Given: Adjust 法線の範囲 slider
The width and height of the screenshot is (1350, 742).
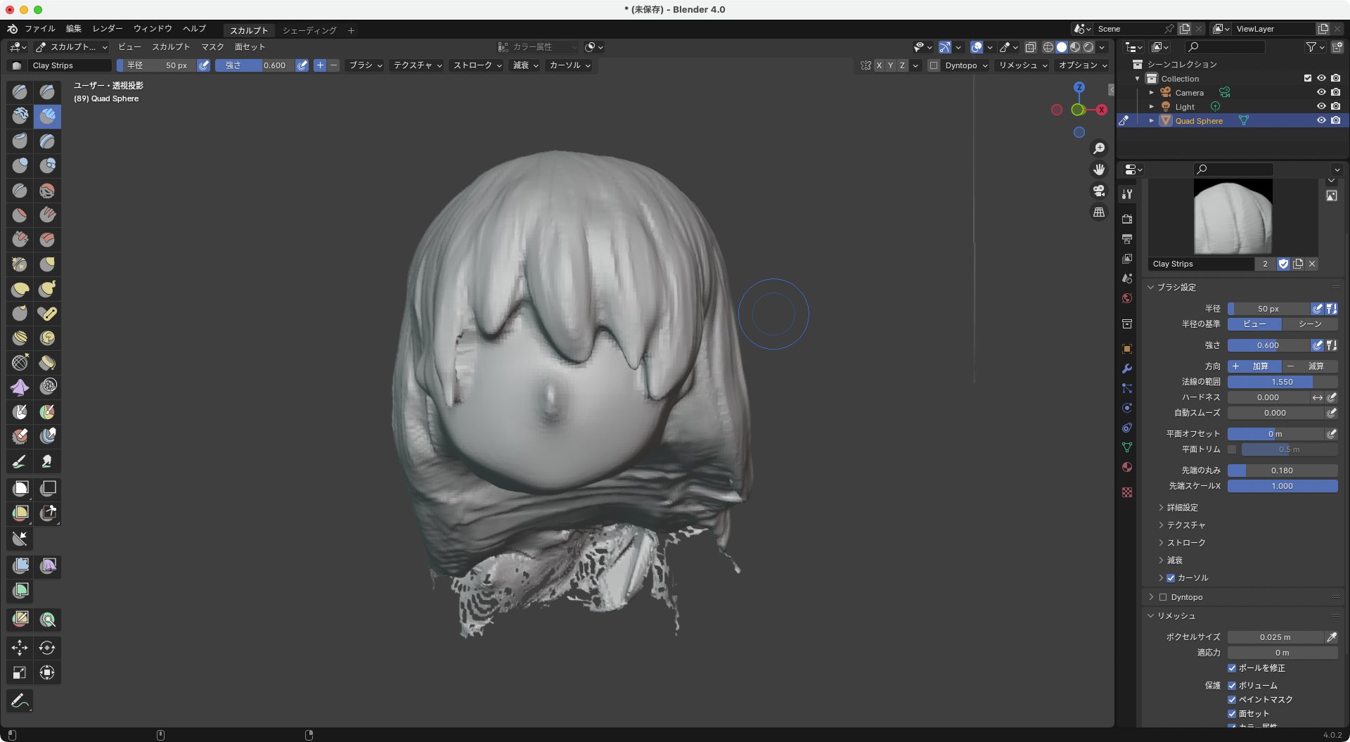Looking at the screenshot, I should (x=1282, y=382).
